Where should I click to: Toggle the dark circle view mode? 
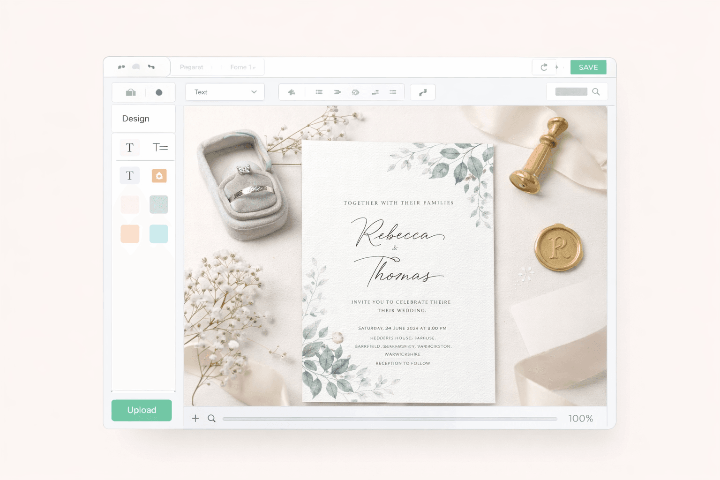159,92
